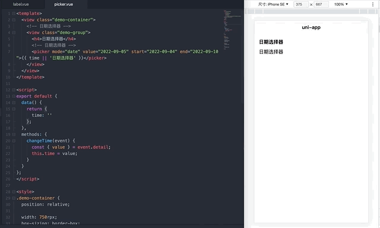The image size is (380, 228).
Task: Click the this.time = value line
Action: click(x=55, y=154)
